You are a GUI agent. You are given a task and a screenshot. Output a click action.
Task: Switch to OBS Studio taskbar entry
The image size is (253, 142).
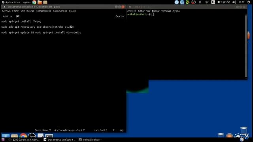(25, 140)
